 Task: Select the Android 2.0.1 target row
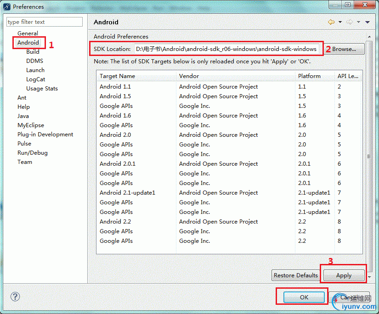pos(229,164)
